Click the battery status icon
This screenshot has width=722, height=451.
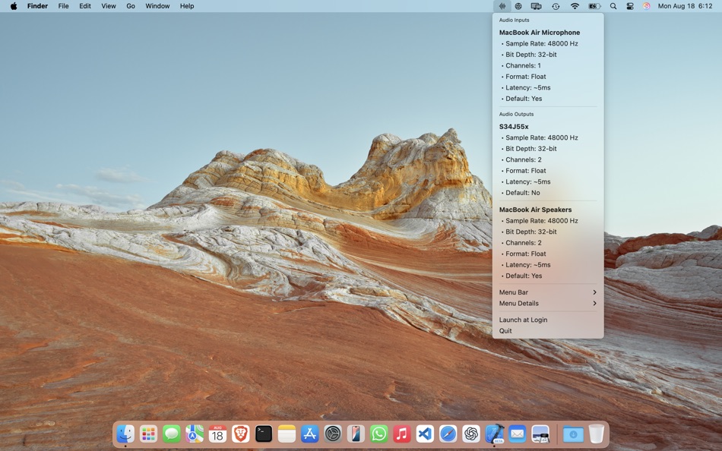(x=594, y=5)
